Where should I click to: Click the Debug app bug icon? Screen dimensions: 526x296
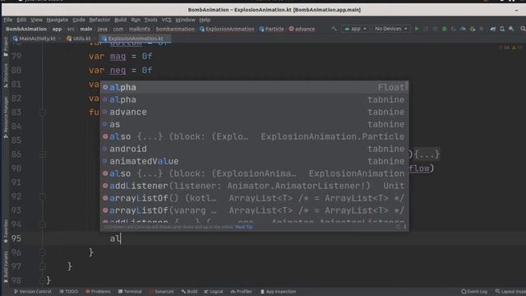click(x=445, y=30)
